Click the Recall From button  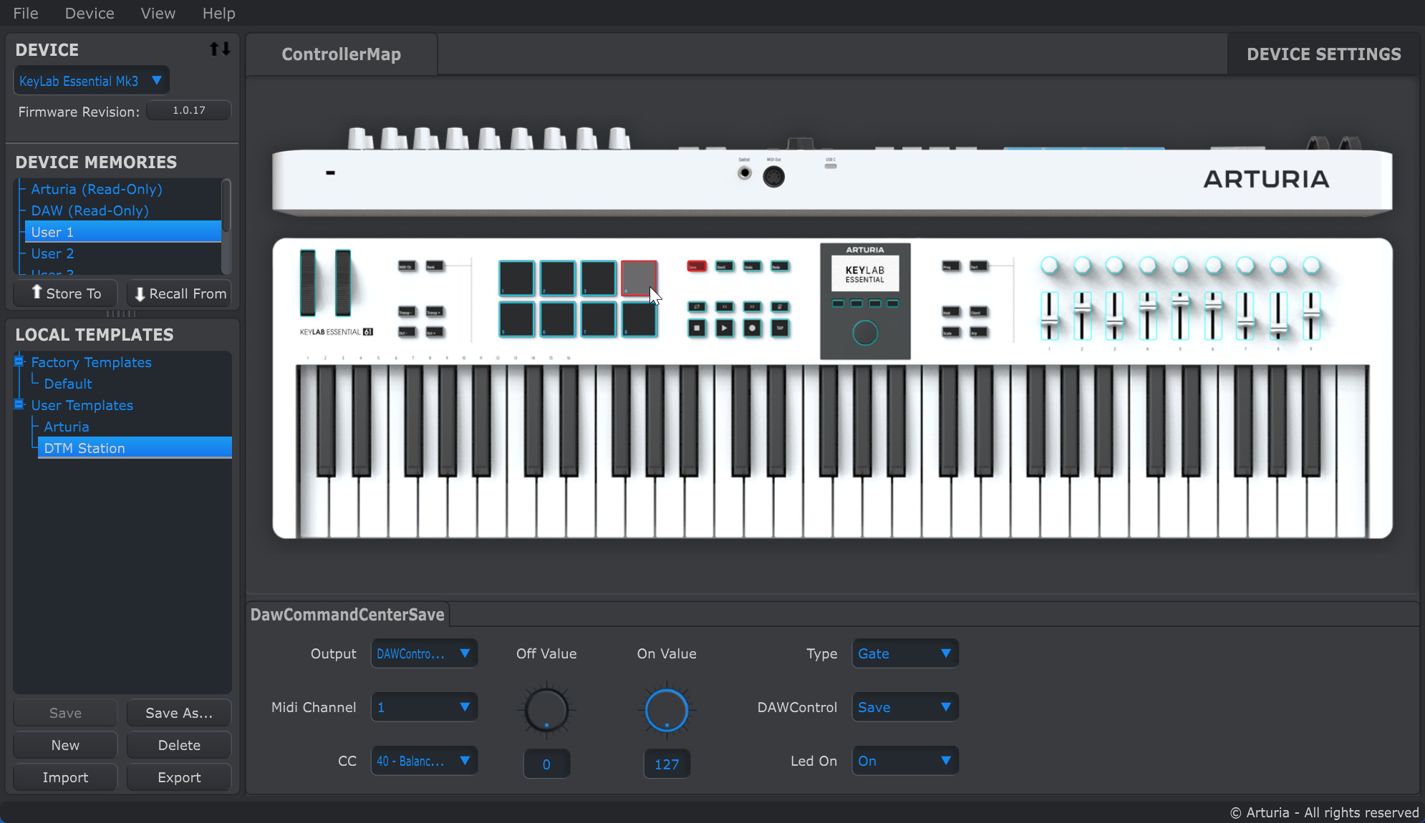(179, 293)
